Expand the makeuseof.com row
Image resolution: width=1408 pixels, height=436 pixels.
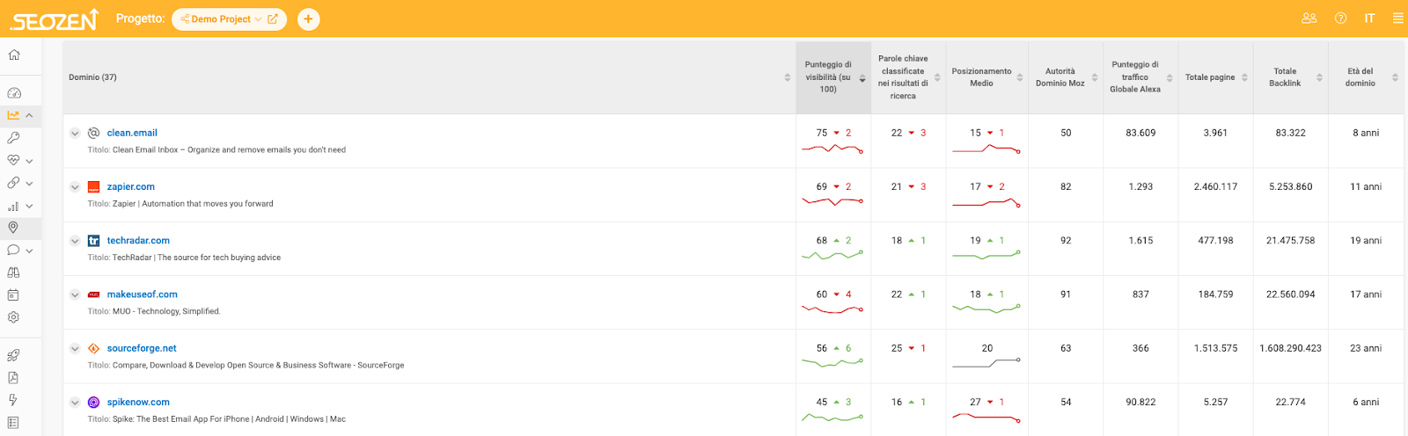[x=75, y=294]
